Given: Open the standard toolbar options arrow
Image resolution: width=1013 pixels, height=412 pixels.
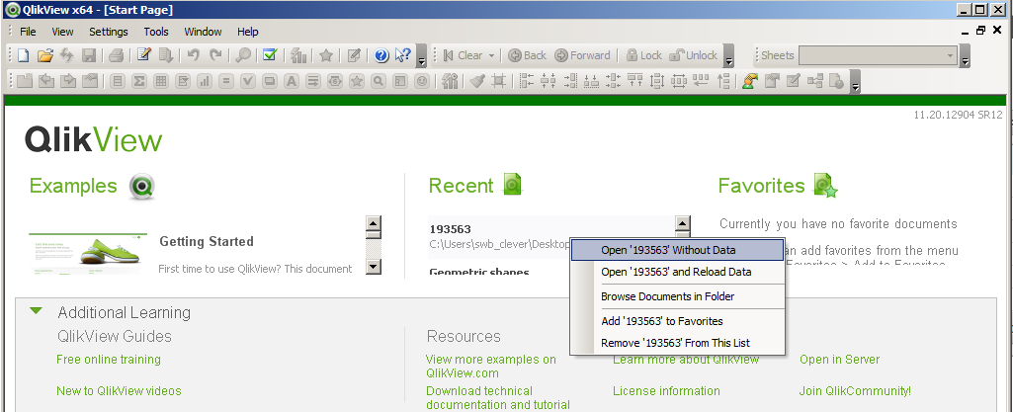Looking at the screenshot, I should 421,56.
